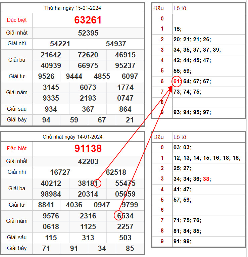
Task: Click the circled digit in 38181
Action: click(97, 184)
